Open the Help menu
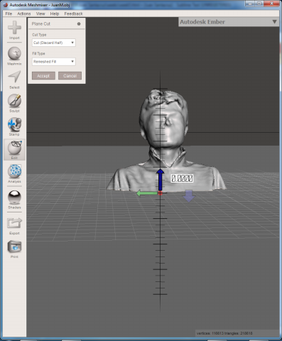The width and height of the screenshot is (282, 341). [55, 13]
